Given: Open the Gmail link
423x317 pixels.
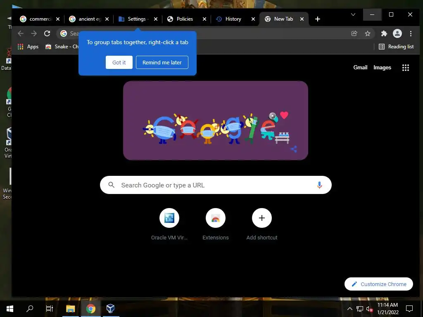Looking at the screenshot, I should tap(360, 67).
